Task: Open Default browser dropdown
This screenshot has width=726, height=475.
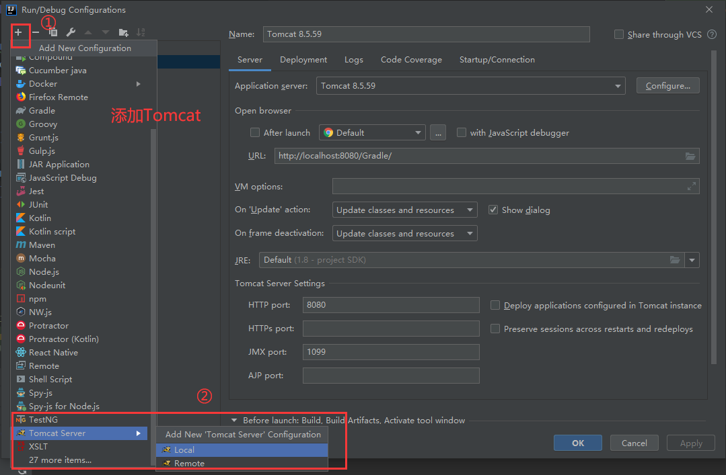Action: [372, 133]
